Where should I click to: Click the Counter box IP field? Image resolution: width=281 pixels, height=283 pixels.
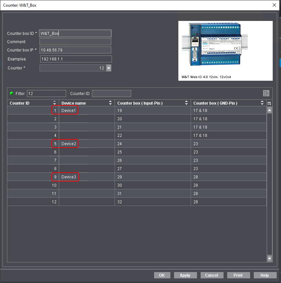(75, 50)
